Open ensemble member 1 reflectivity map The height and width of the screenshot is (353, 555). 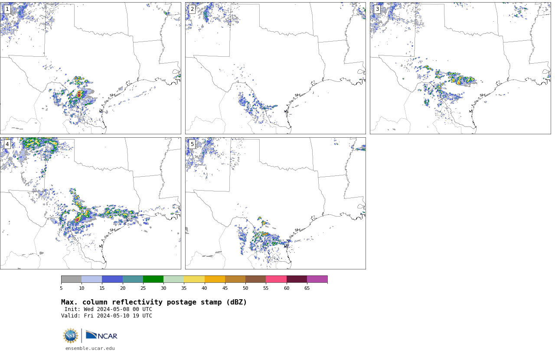90,68
